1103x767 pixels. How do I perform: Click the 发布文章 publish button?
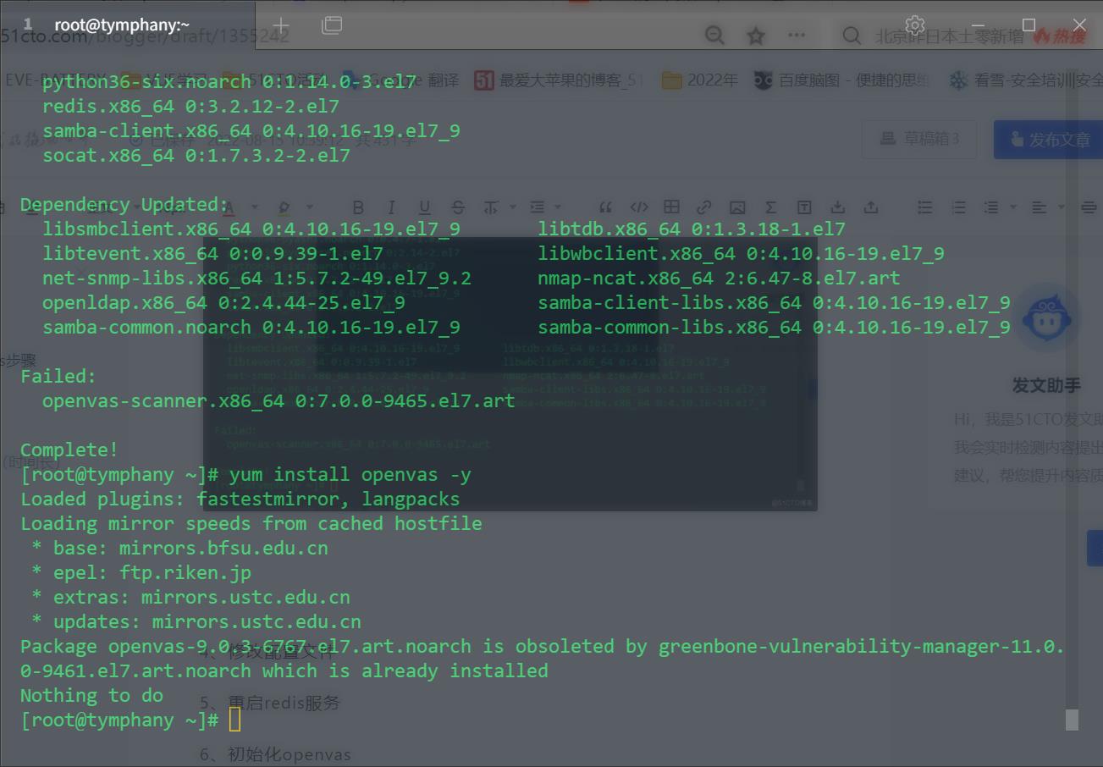pyautogui.click(x=1048, y=140)
